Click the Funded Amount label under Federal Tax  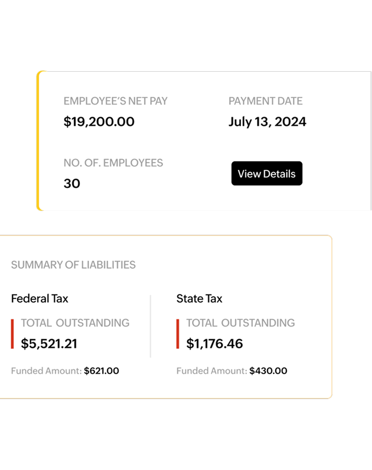[x=46, y=371]
